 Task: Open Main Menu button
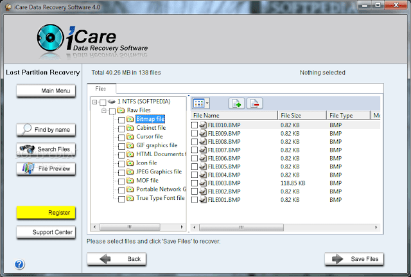pos(46,91)
